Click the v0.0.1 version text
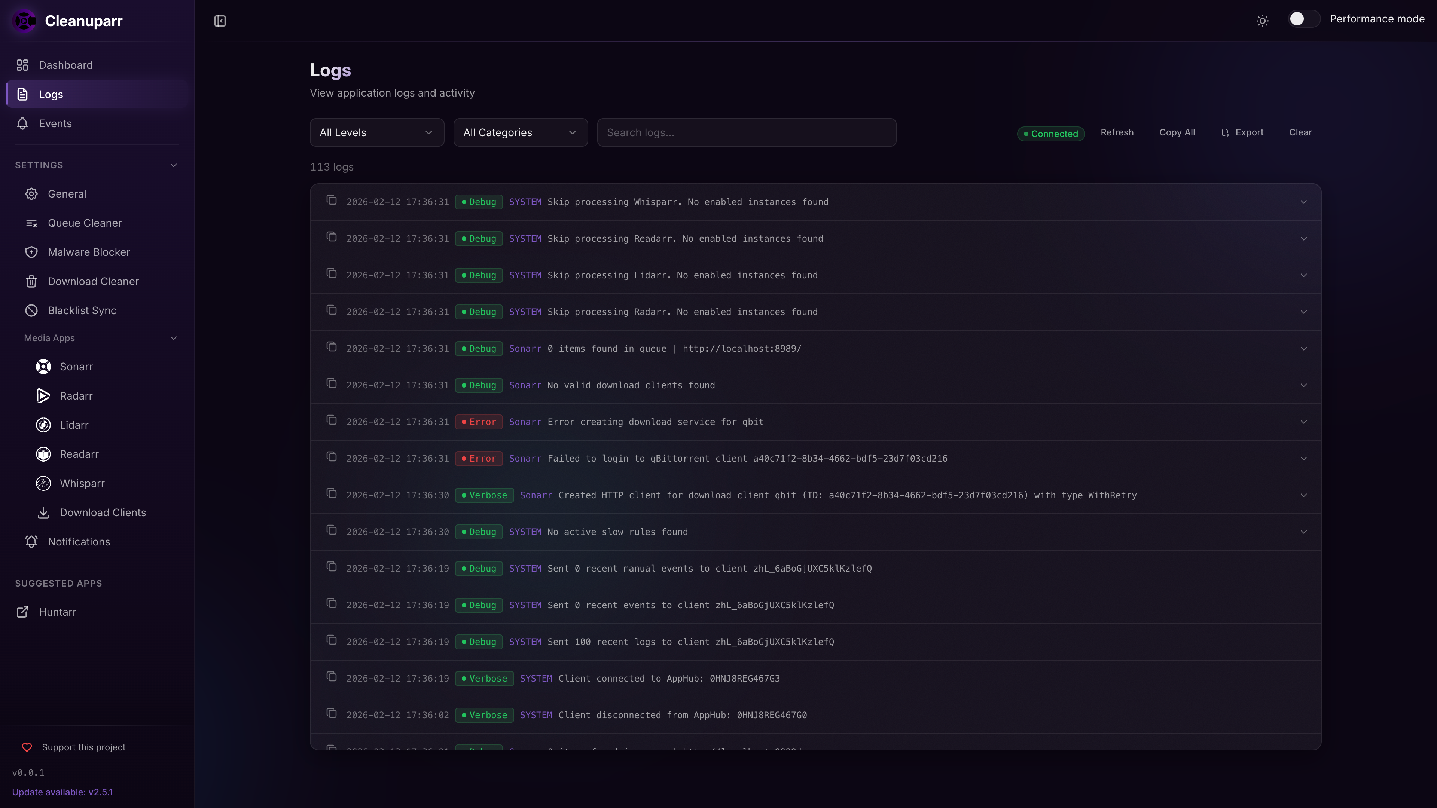The width and height of the screenshot is (1437, 808). pyautogui.click(x=28, y=773)
